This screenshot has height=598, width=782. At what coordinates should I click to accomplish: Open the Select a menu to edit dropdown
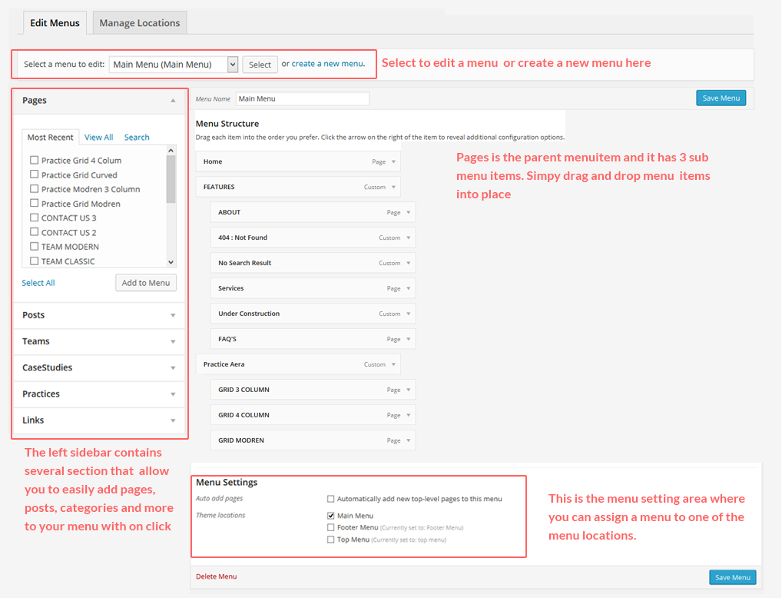pos(174,65)
